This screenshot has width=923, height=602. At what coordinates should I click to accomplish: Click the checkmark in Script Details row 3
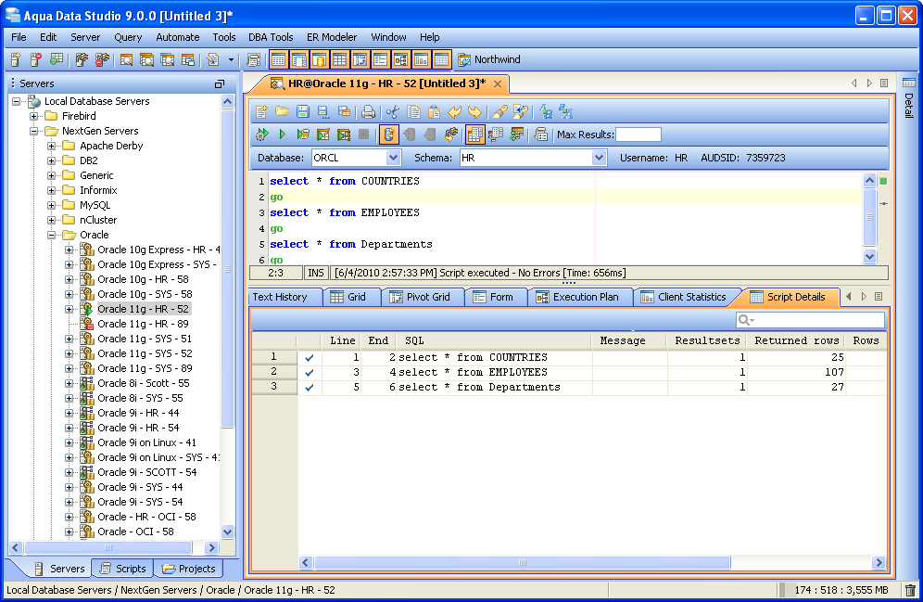(309, 387)
